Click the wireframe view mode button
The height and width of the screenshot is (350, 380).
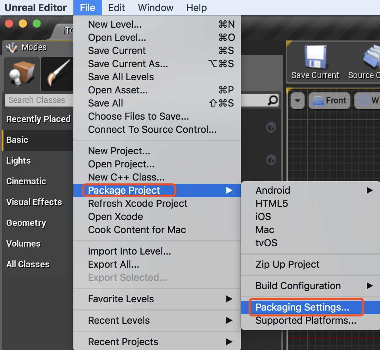point(367,101)
